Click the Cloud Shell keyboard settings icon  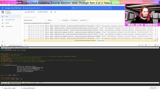coord(146,45)
